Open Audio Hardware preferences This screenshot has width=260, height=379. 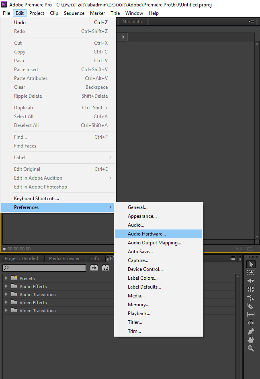click(158, 234)
